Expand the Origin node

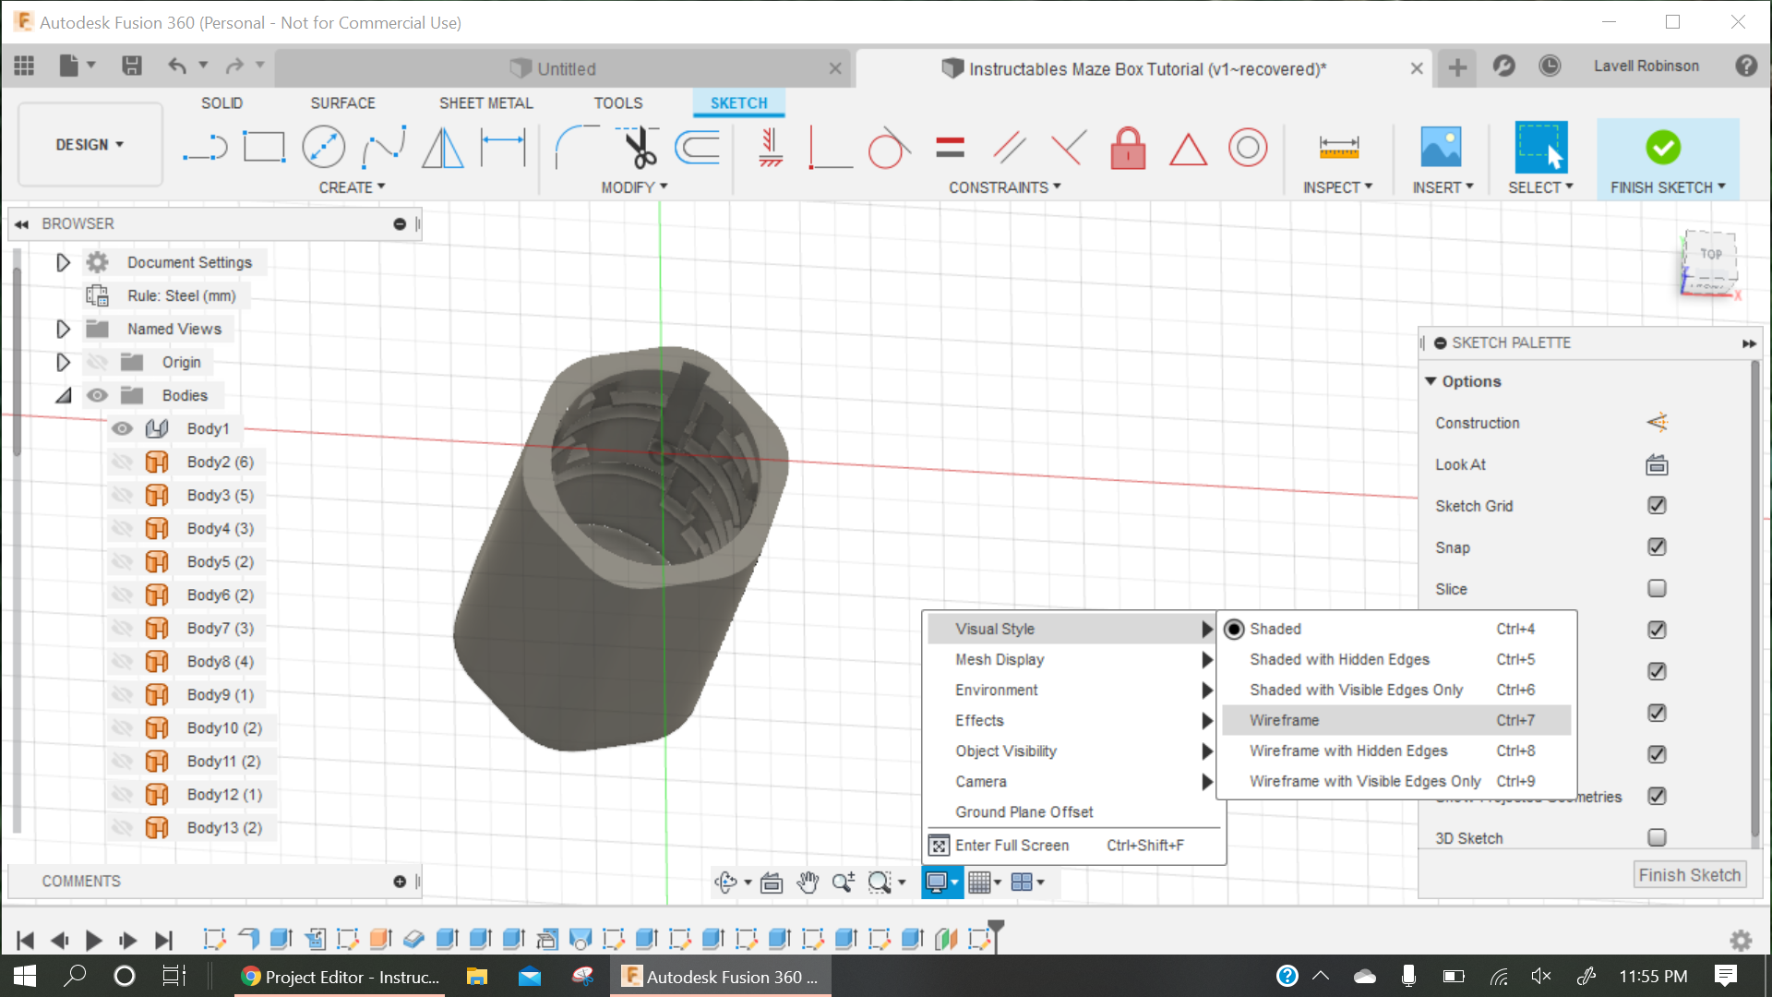click(x=63, y=362)
